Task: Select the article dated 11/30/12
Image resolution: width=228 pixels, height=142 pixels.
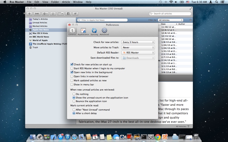Action: click(168, 27)
